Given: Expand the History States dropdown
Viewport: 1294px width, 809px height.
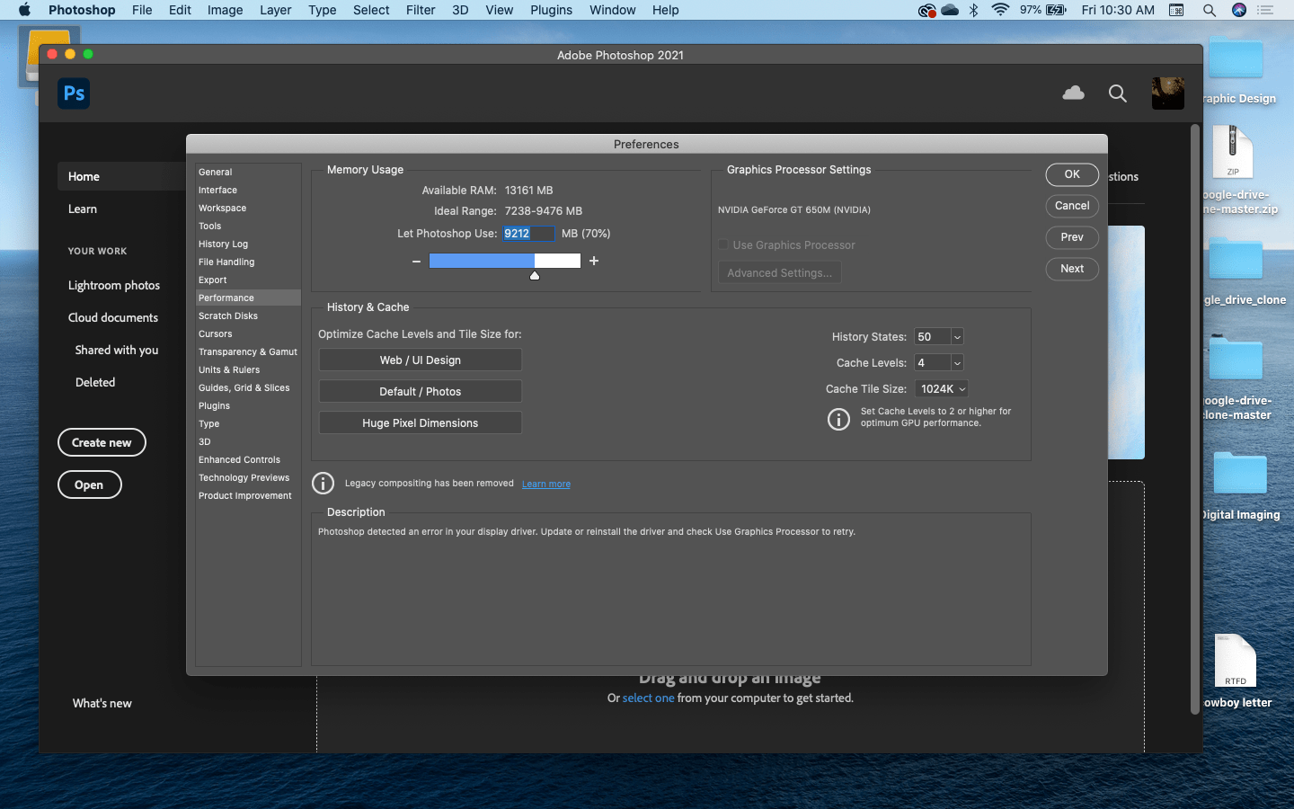Looking at the screenshot, I should (957, 337).
